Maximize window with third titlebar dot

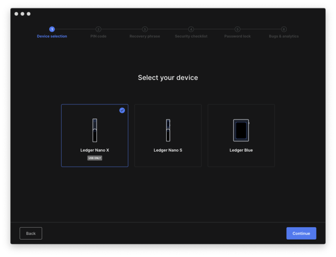[29, 14]
